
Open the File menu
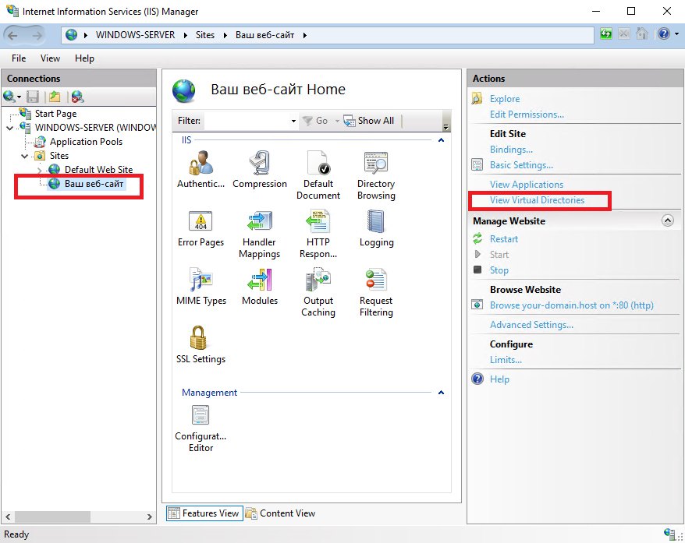tap(19, 58)
